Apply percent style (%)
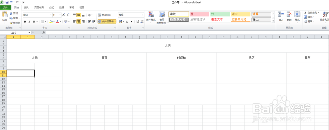 coord(127,22)
